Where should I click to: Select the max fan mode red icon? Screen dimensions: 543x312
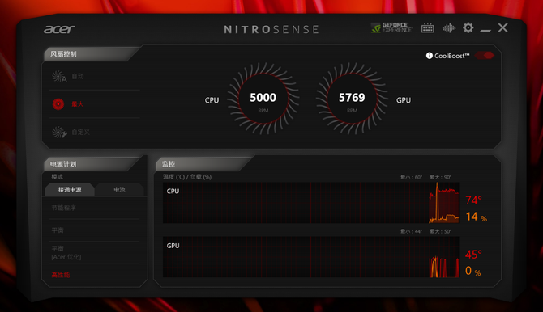pyautogui.click(x=58, y=104)
